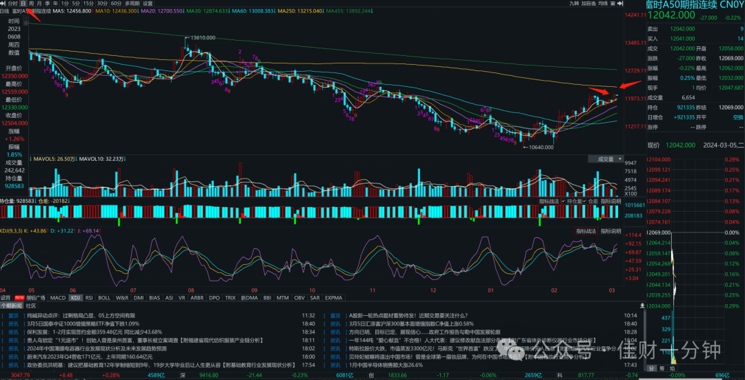Click 指标说明 button in KDJ panel
Image resolution: width=745 pixels, height=380 pixels.
pos(611,231)
